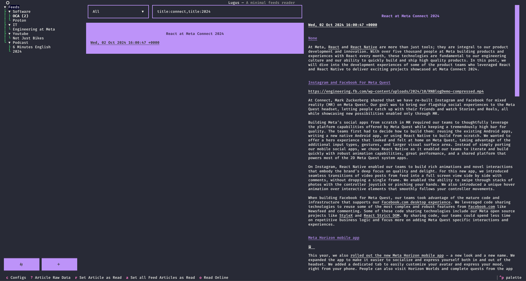Image resolution: width=526 pixels, height=281 pixels.
Task: Follow the React Strict DOM link
Action: (382, 216)
